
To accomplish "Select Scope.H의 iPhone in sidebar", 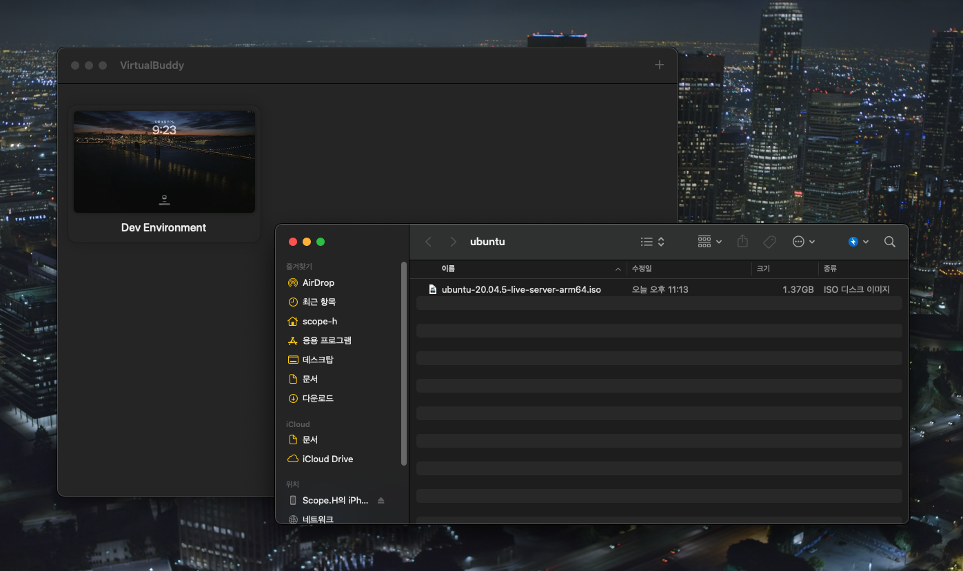I will [335, 500].
